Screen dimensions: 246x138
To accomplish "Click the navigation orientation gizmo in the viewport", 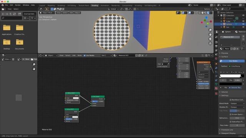I will click(206, 22).
